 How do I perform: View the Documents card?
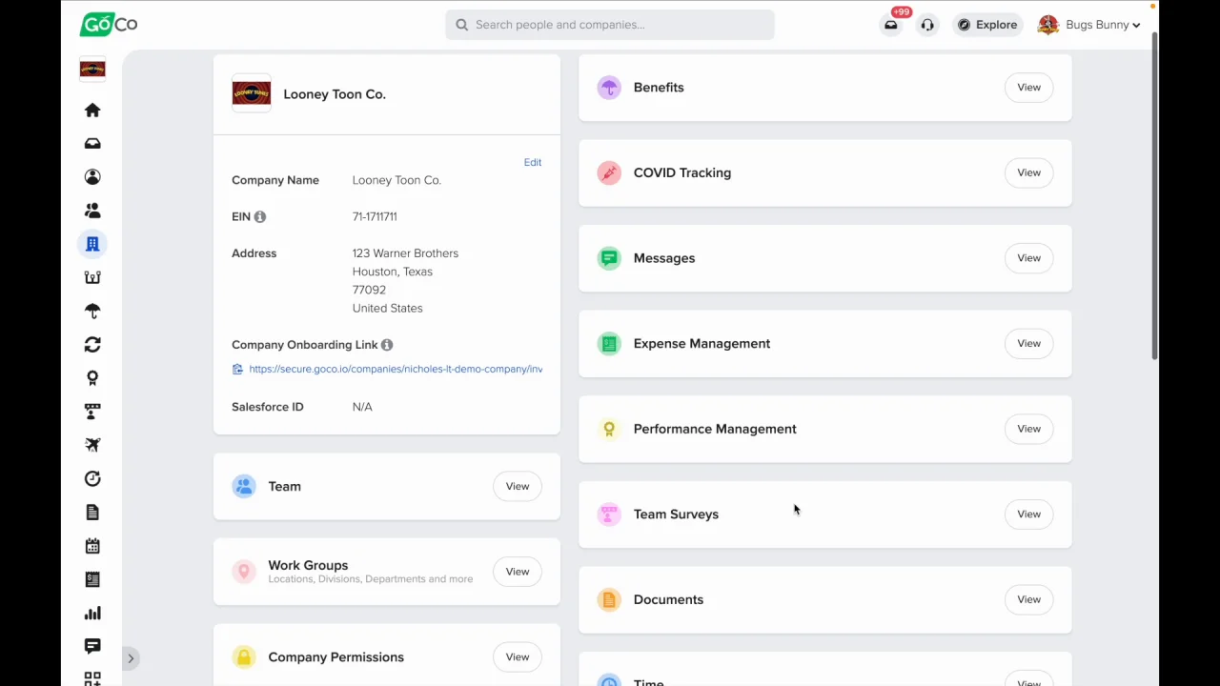coord(1028,599)
